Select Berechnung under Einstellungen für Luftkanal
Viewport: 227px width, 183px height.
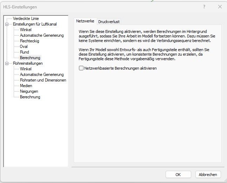click(x=30, y=58)
